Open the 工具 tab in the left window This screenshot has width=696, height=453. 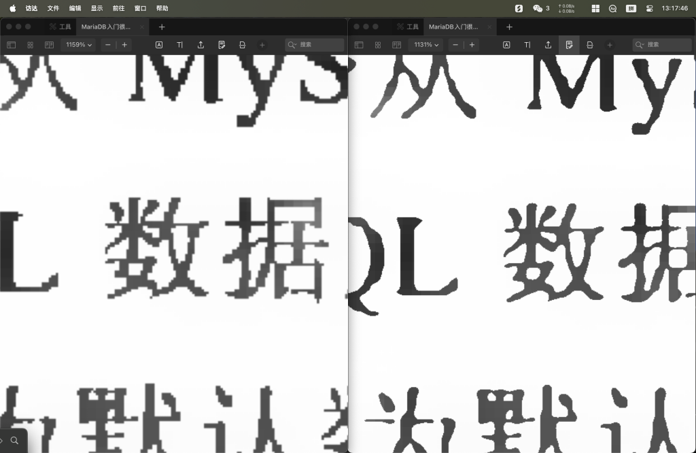pyautogui.click(x=60, y=27)
